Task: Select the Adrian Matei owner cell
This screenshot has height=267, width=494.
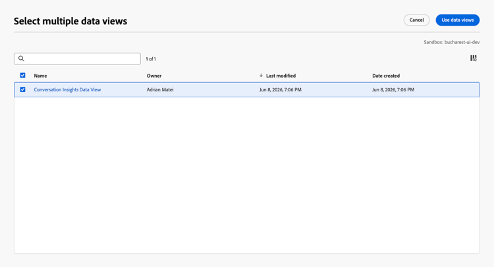Action: 160,89
